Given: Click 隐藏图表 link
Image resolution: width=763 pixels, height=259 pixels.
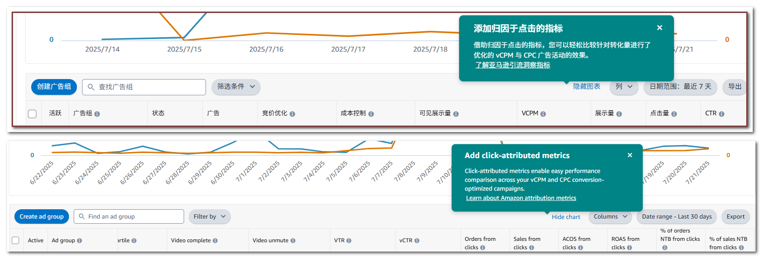Looking at the screenshot, I should tap(586, 87).
